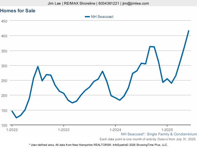The height and width of the screenshot is (148, 197).
Task: Click the 100 y-axis label
Action: point(4,125)
